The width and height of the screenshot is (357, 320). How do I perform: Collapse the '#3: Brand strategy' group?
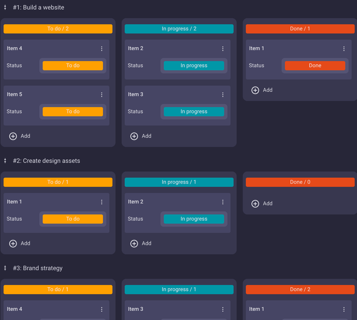tap(5, 268)
